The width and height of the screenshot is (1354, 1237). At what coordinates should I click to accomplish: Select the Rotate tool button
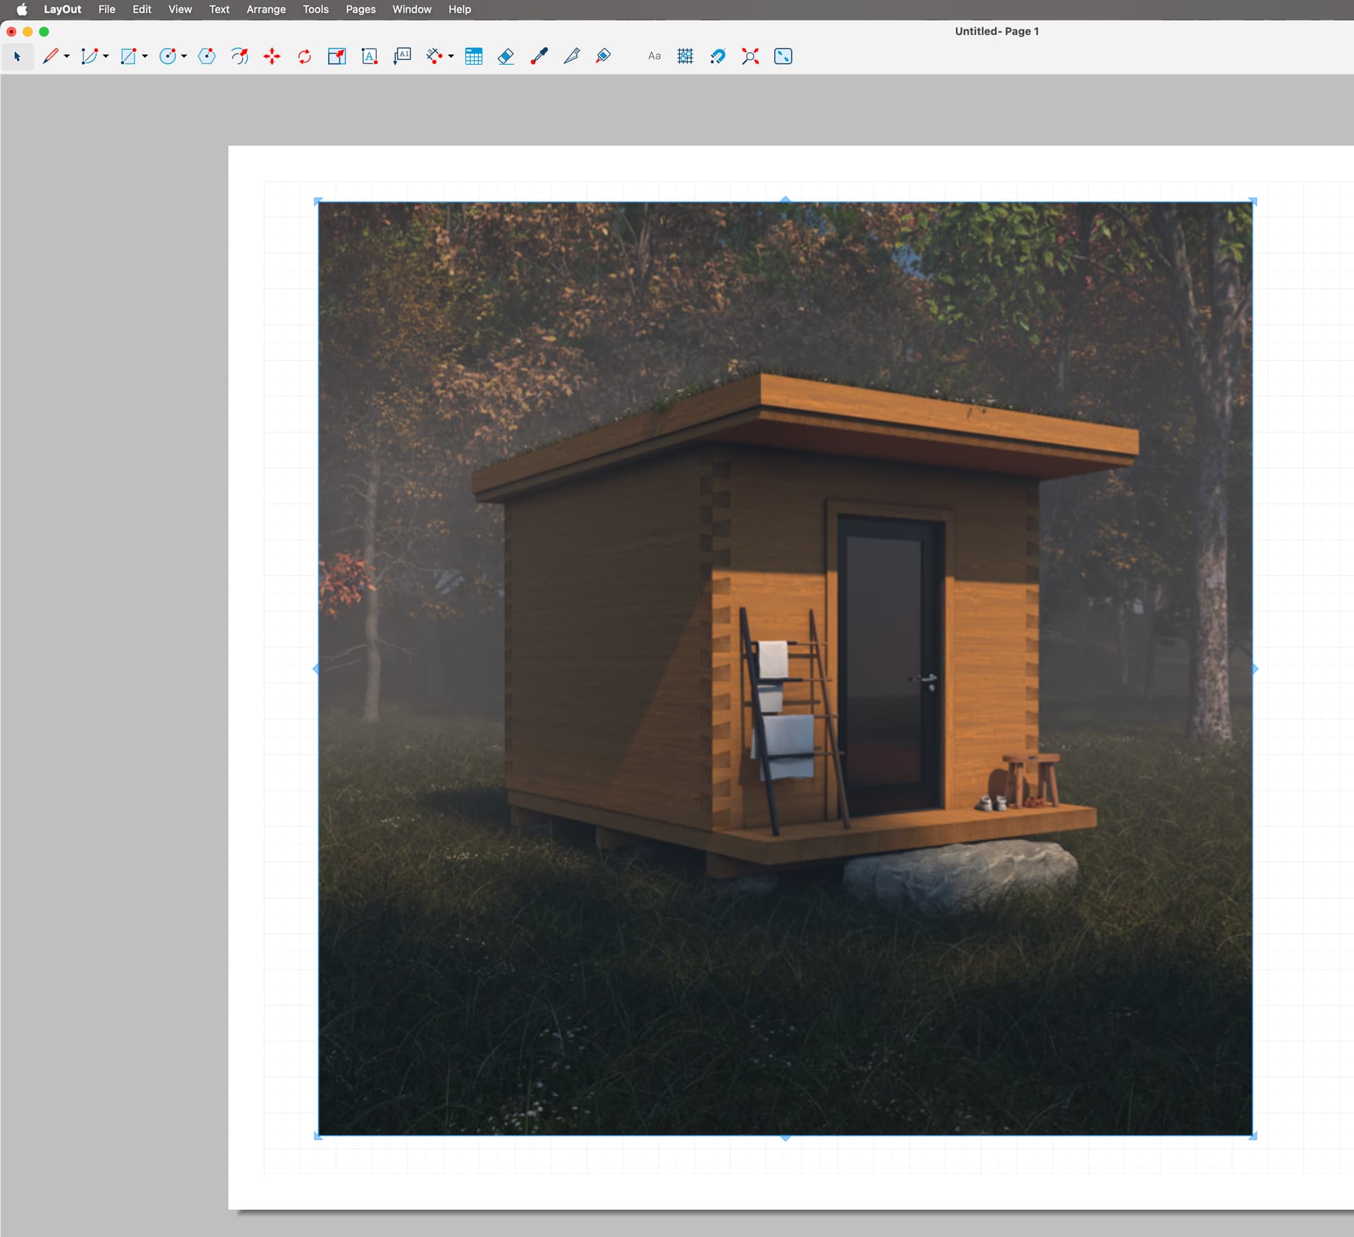point(304,56)
